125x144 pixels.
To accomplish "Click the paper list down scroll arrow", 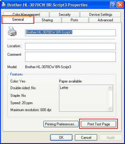I will point(110,108).
